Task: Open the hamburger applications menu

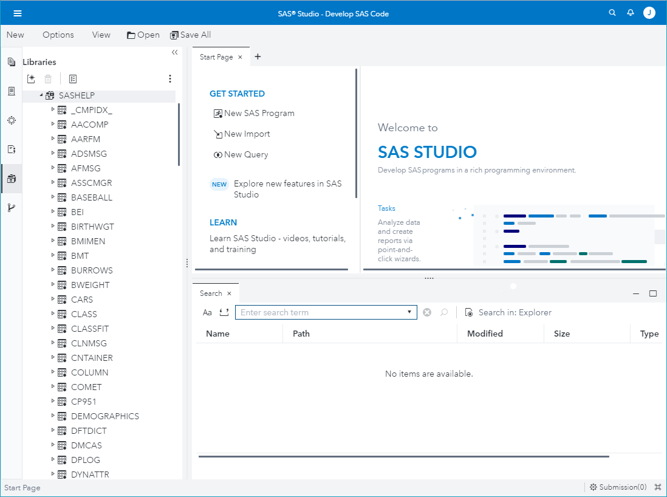Action: [x=18, y=13]
